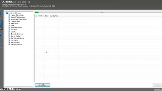
Task: Disable the Help Files check
Action: tap(9, 30)
